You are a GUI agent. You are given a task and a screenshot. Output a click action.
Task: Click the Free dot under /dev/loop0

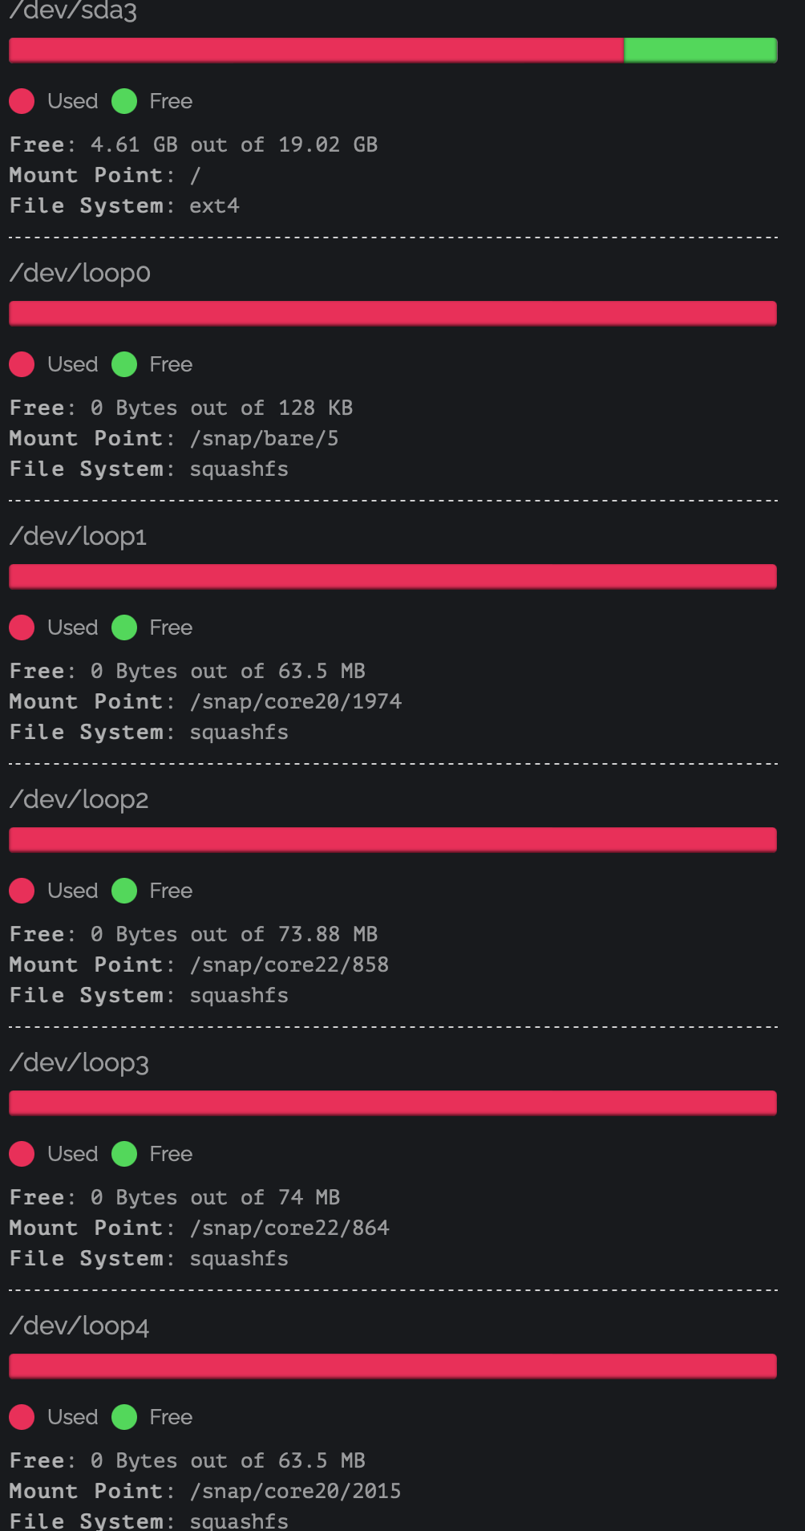pos(125,364)
